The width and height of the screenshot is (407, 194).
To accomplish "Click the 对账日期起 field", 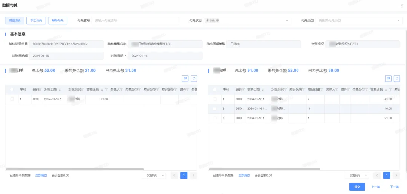I will [x=66, y=56].
